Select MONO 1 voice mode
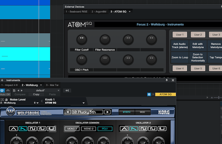Image resolution: width=222 pixels, height=144 pixels. coord(72,129)
